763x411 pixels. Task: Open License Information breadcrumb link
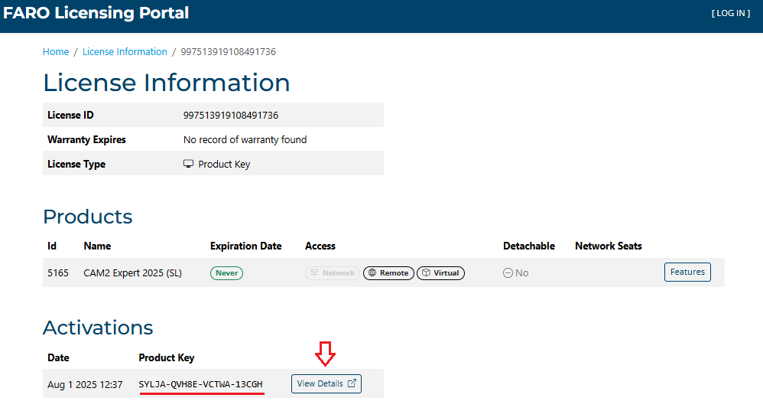(x=125, y=51)
